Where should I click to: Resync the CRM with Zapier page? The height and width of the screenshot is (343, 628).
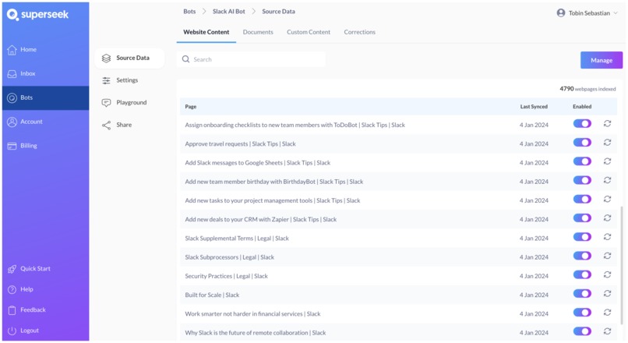tap(607, 218)
